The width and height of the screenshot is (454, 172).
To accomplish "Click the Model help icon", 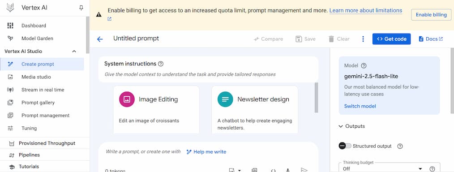I will click(x=364, y=66).
